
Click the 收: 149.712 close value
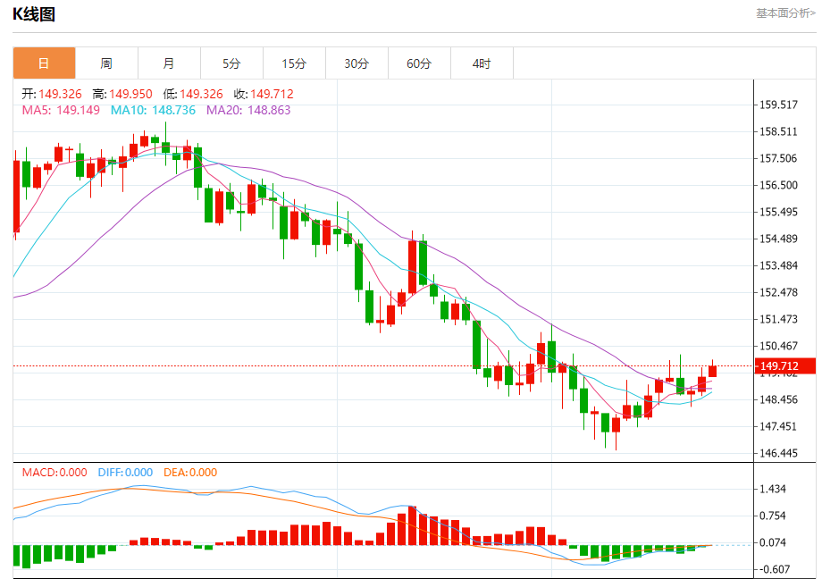coord(264,94)
